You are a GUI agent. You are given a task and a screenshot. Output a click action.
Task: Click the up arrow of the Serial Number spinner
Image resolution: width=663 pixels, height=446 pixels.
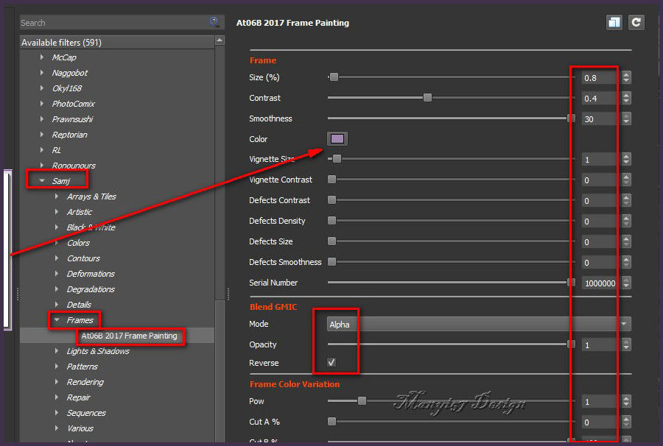coord(626,279)
